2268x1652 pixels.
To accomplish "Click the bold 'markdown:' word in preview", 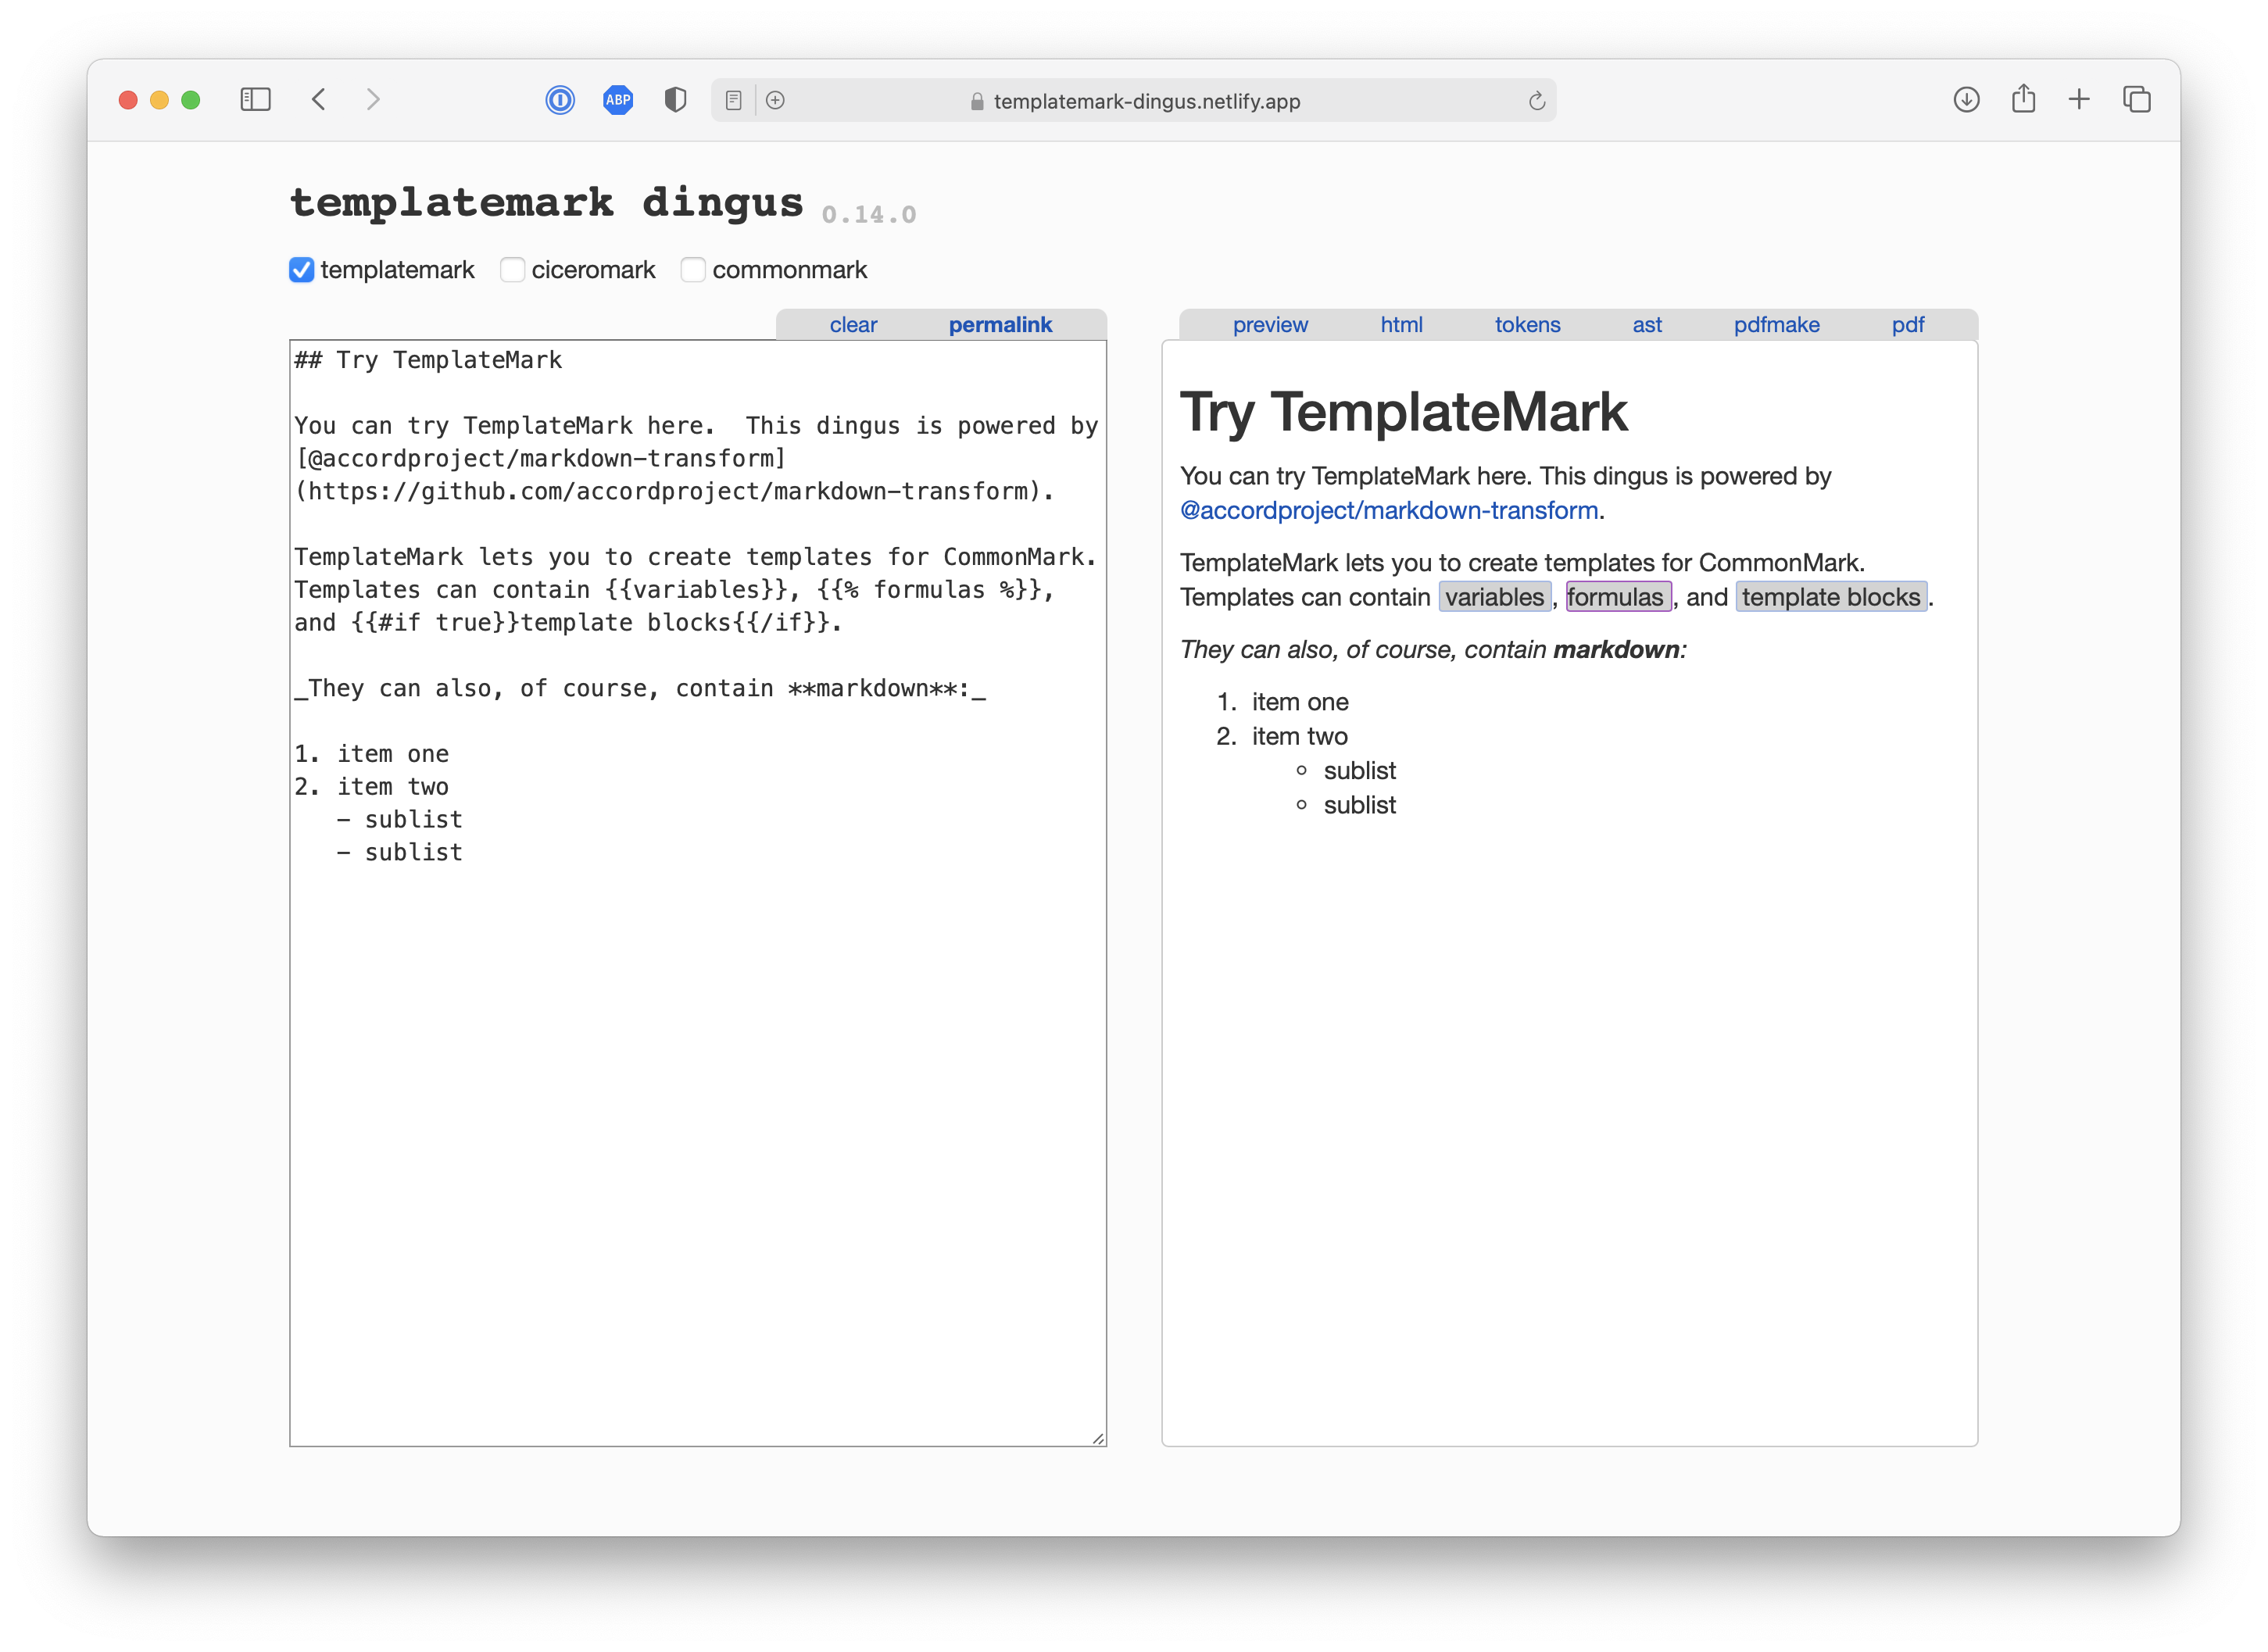I will 1620,650.
